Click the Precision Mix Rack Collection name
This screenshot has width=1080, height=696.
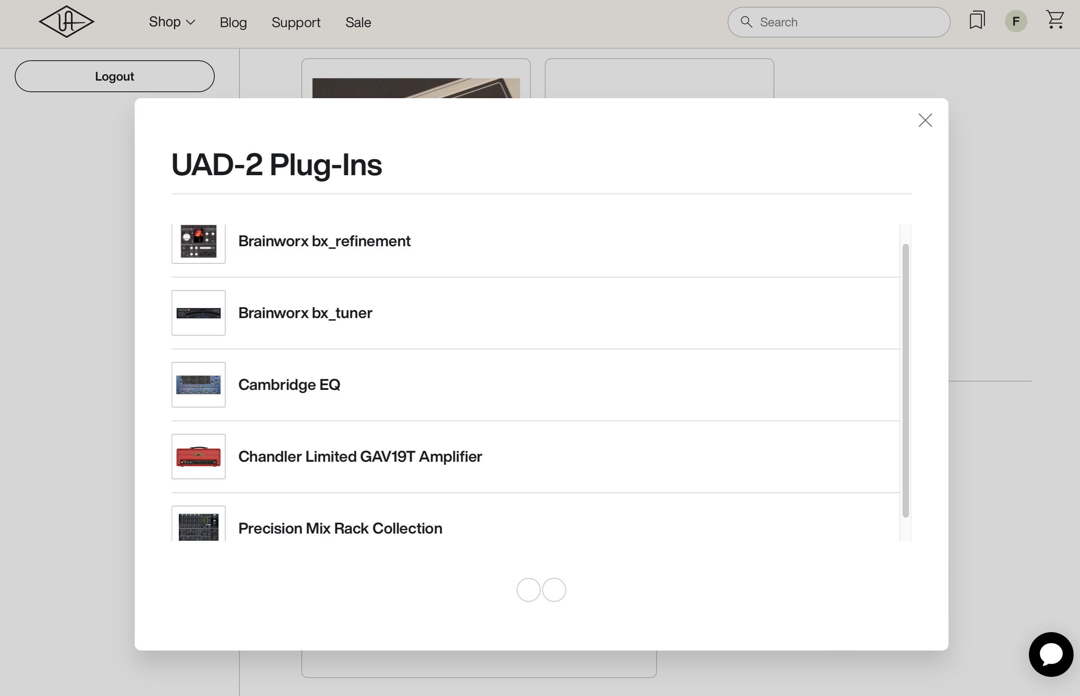pyautogui.click(x=340, y=528)
